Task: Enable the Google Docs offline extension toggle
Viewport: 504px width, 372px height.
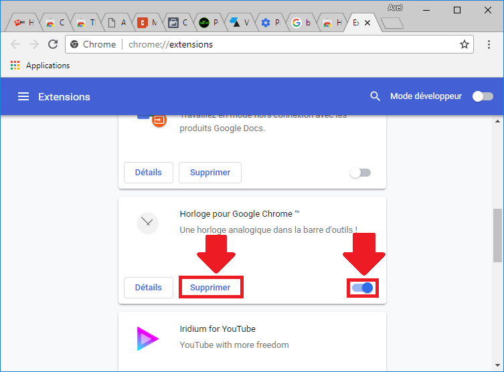Action: [x=360, y=173]
